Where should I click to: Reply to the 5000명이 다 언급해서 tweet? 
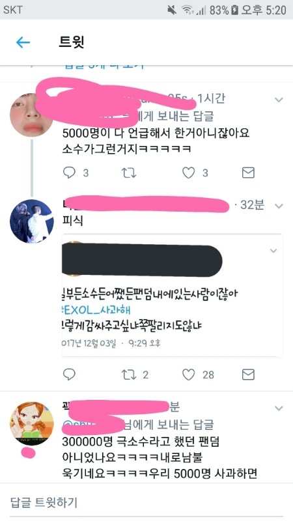click(x=69, y=173)
